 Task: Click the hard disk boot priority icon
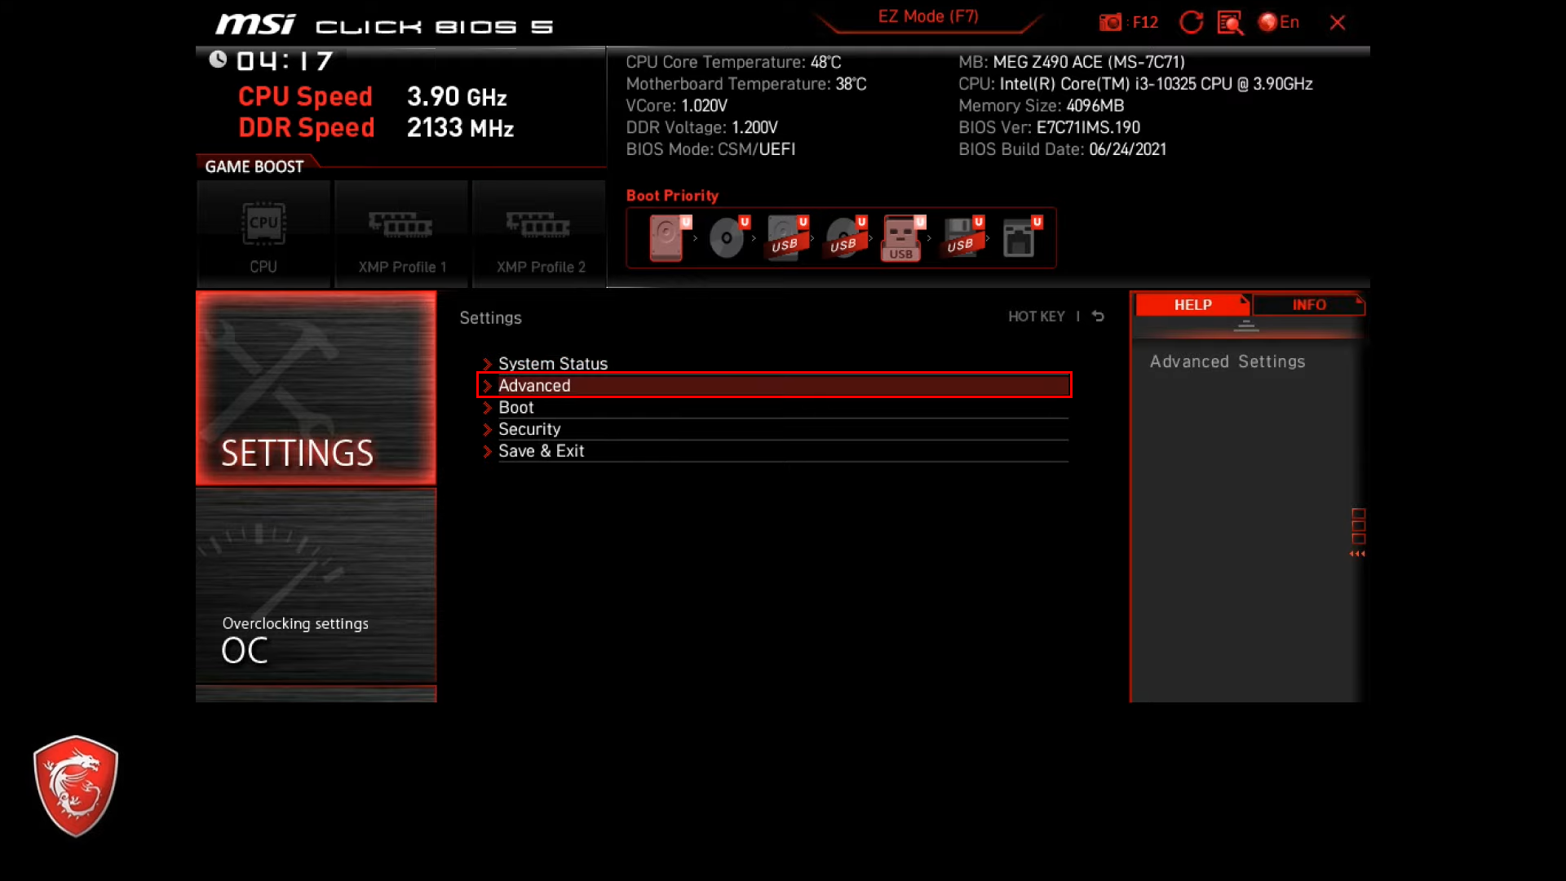pyautogui.click(x=668, y=238)
